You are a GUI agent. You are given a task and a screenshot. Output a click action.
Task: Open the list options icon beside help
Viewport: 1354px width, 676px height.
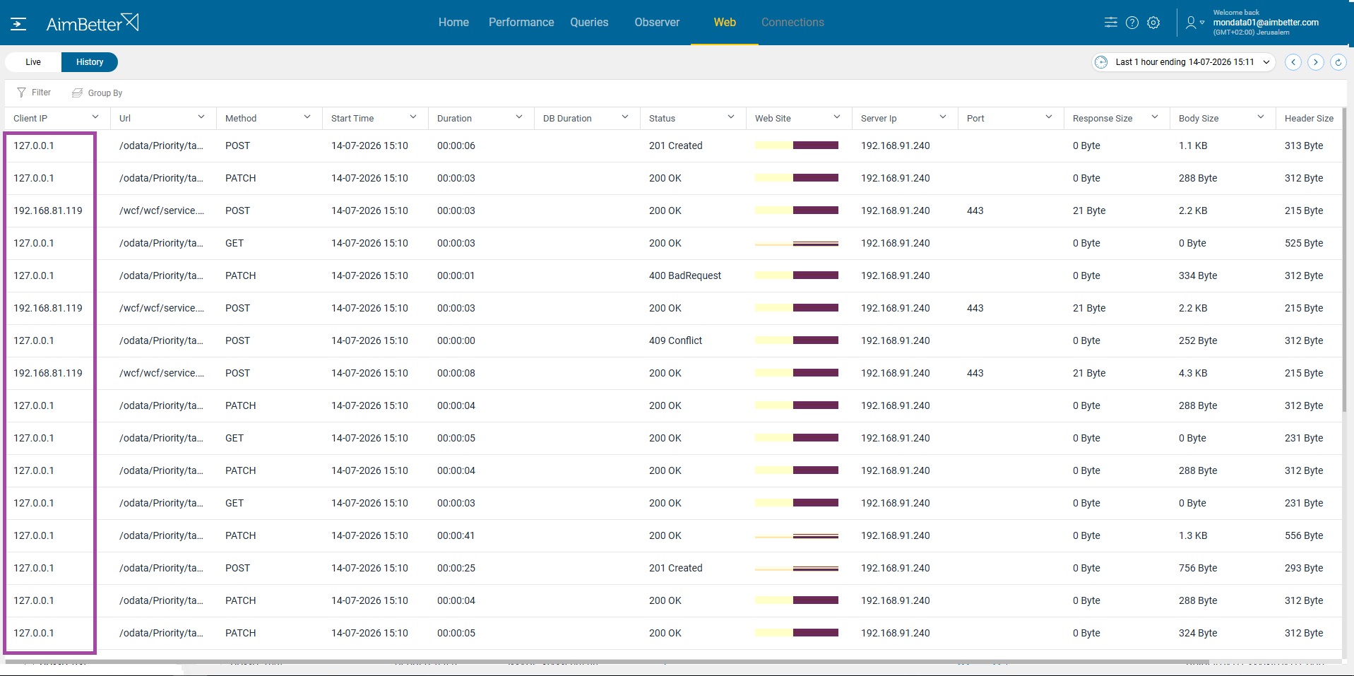coord(1111,23)
